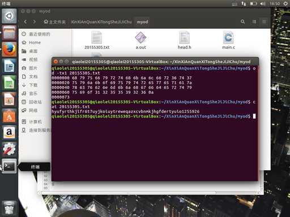290x217 pixels.
Task: Open Computer in the file manager sidebar
Action: 32,122
